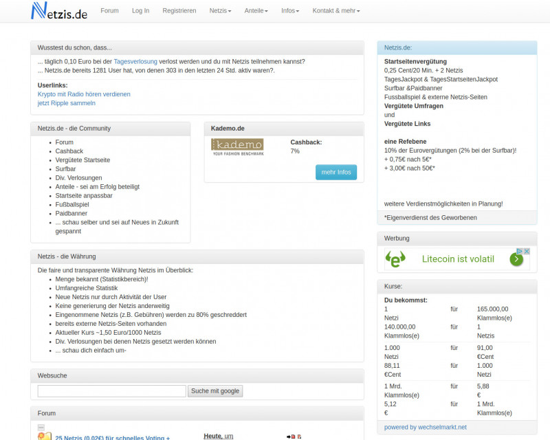
Task: Click 'Fußballspiel' list entry
Action: click(x=72, y=204)
